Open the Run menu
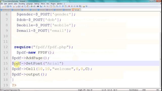 tap(48, 4)
